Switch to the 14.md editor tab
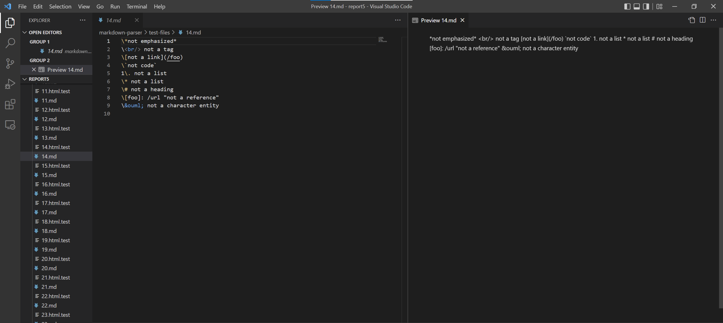Image resolution: width=723 pixels, height=323 pixels. coord(114,20)
